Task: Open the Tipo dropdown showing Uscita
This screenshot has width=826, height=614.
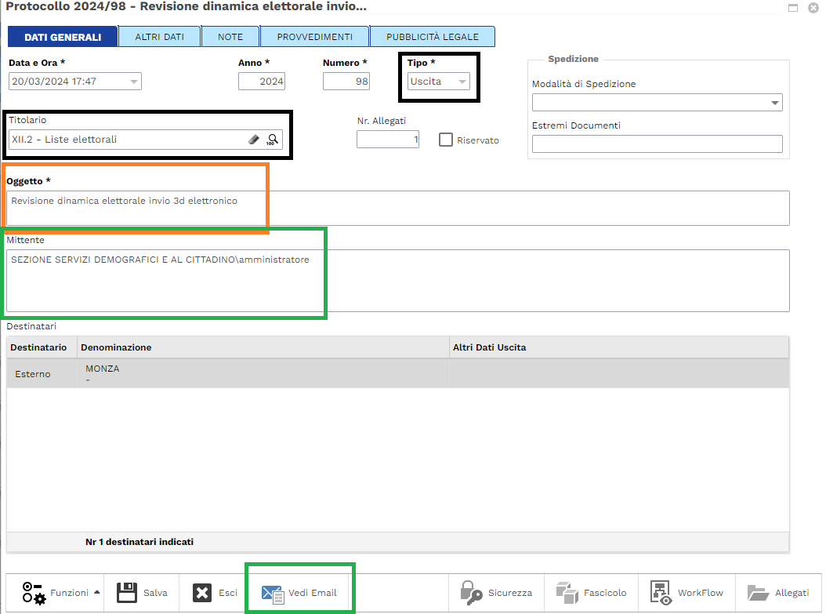Action: click(x=462, y=82)
